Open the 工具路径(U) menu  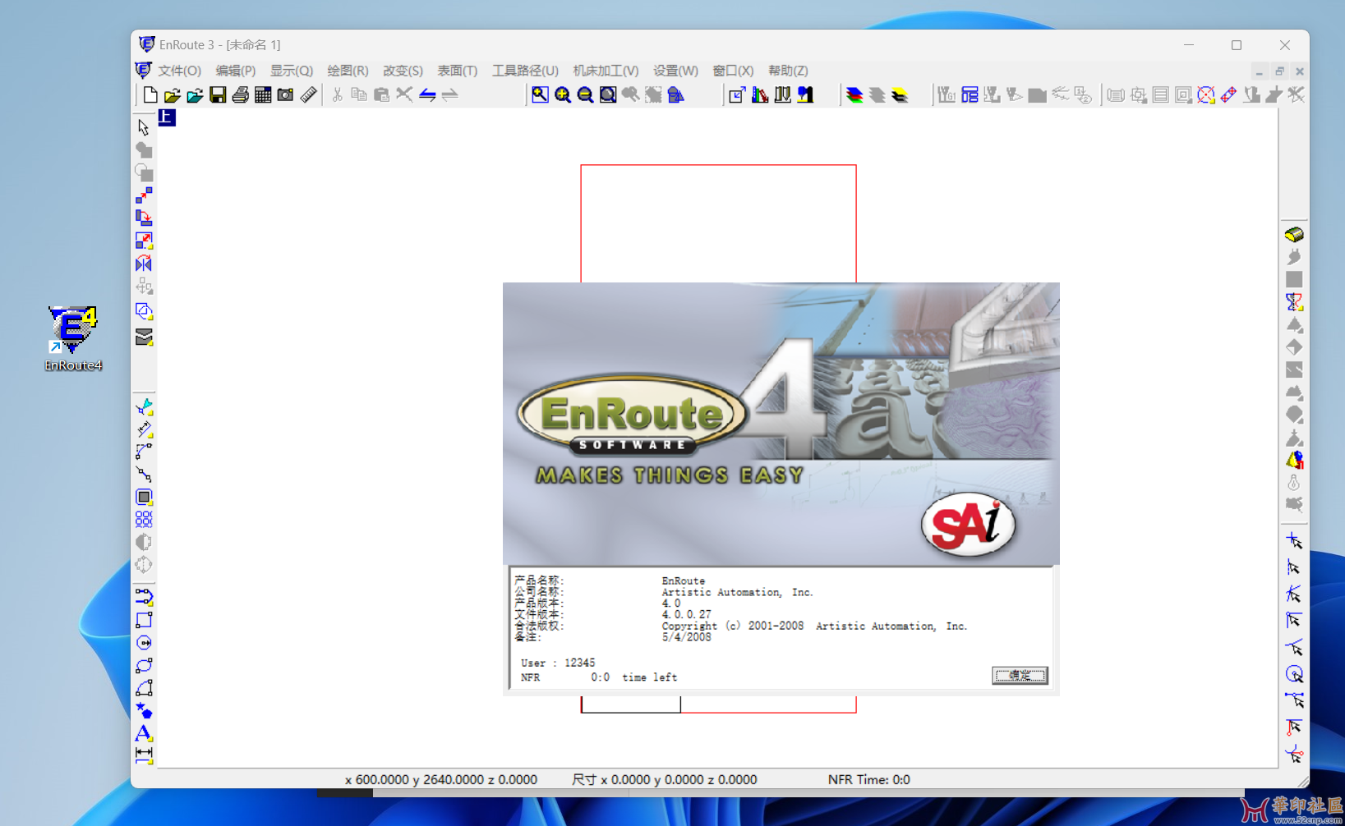point(525,71)
